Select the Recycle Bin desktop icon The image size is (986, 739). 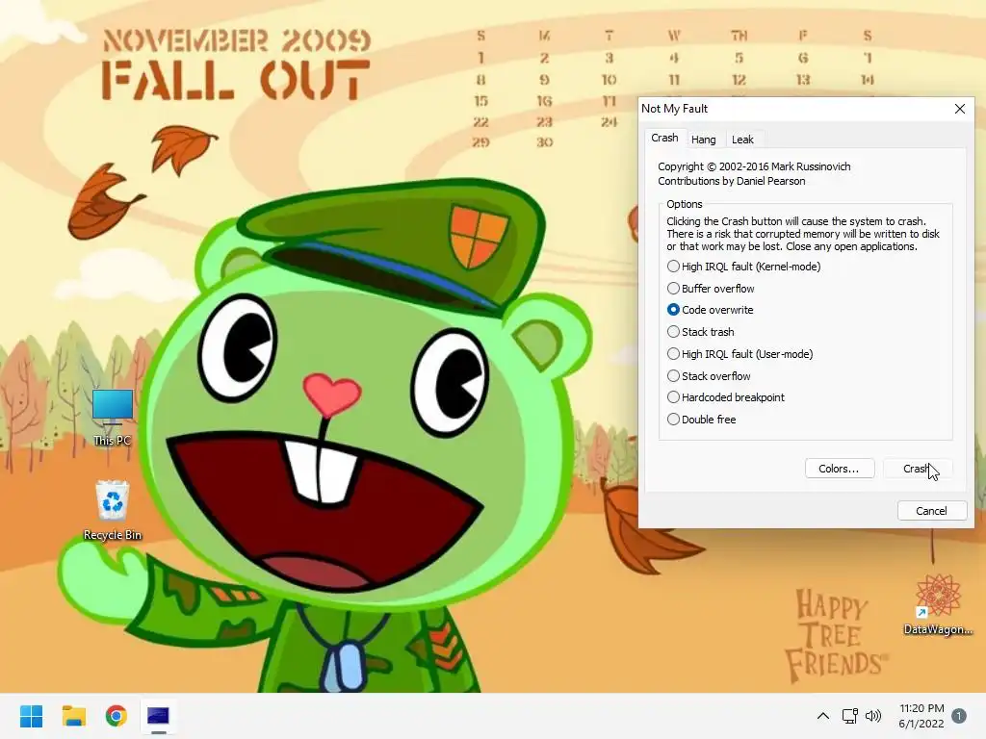point(113,510)
